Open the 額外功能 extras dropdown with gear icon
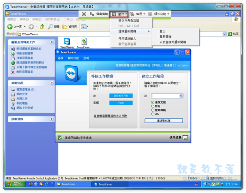 (x=159, y=14)
